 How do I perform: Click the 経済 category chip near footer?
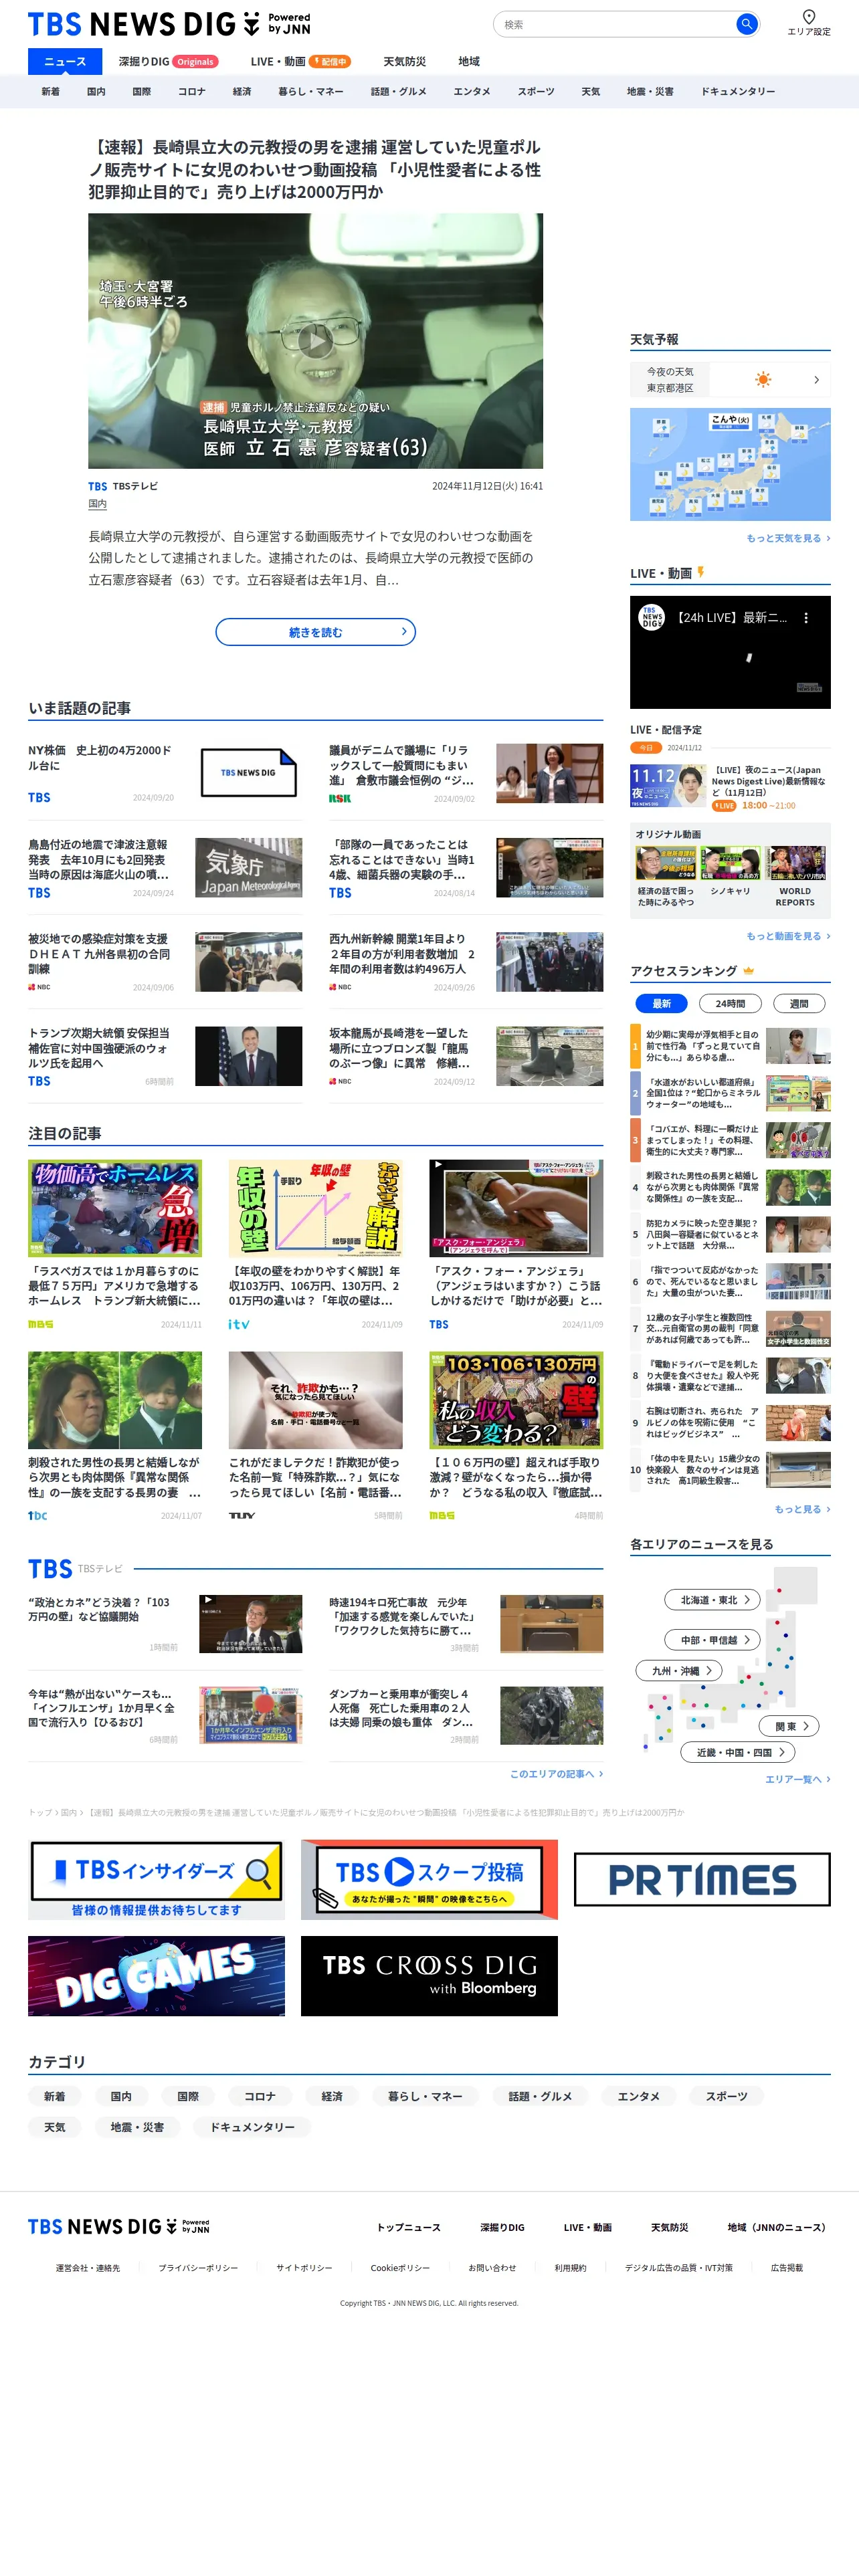pyautogui.click(x=332, y=2096)
